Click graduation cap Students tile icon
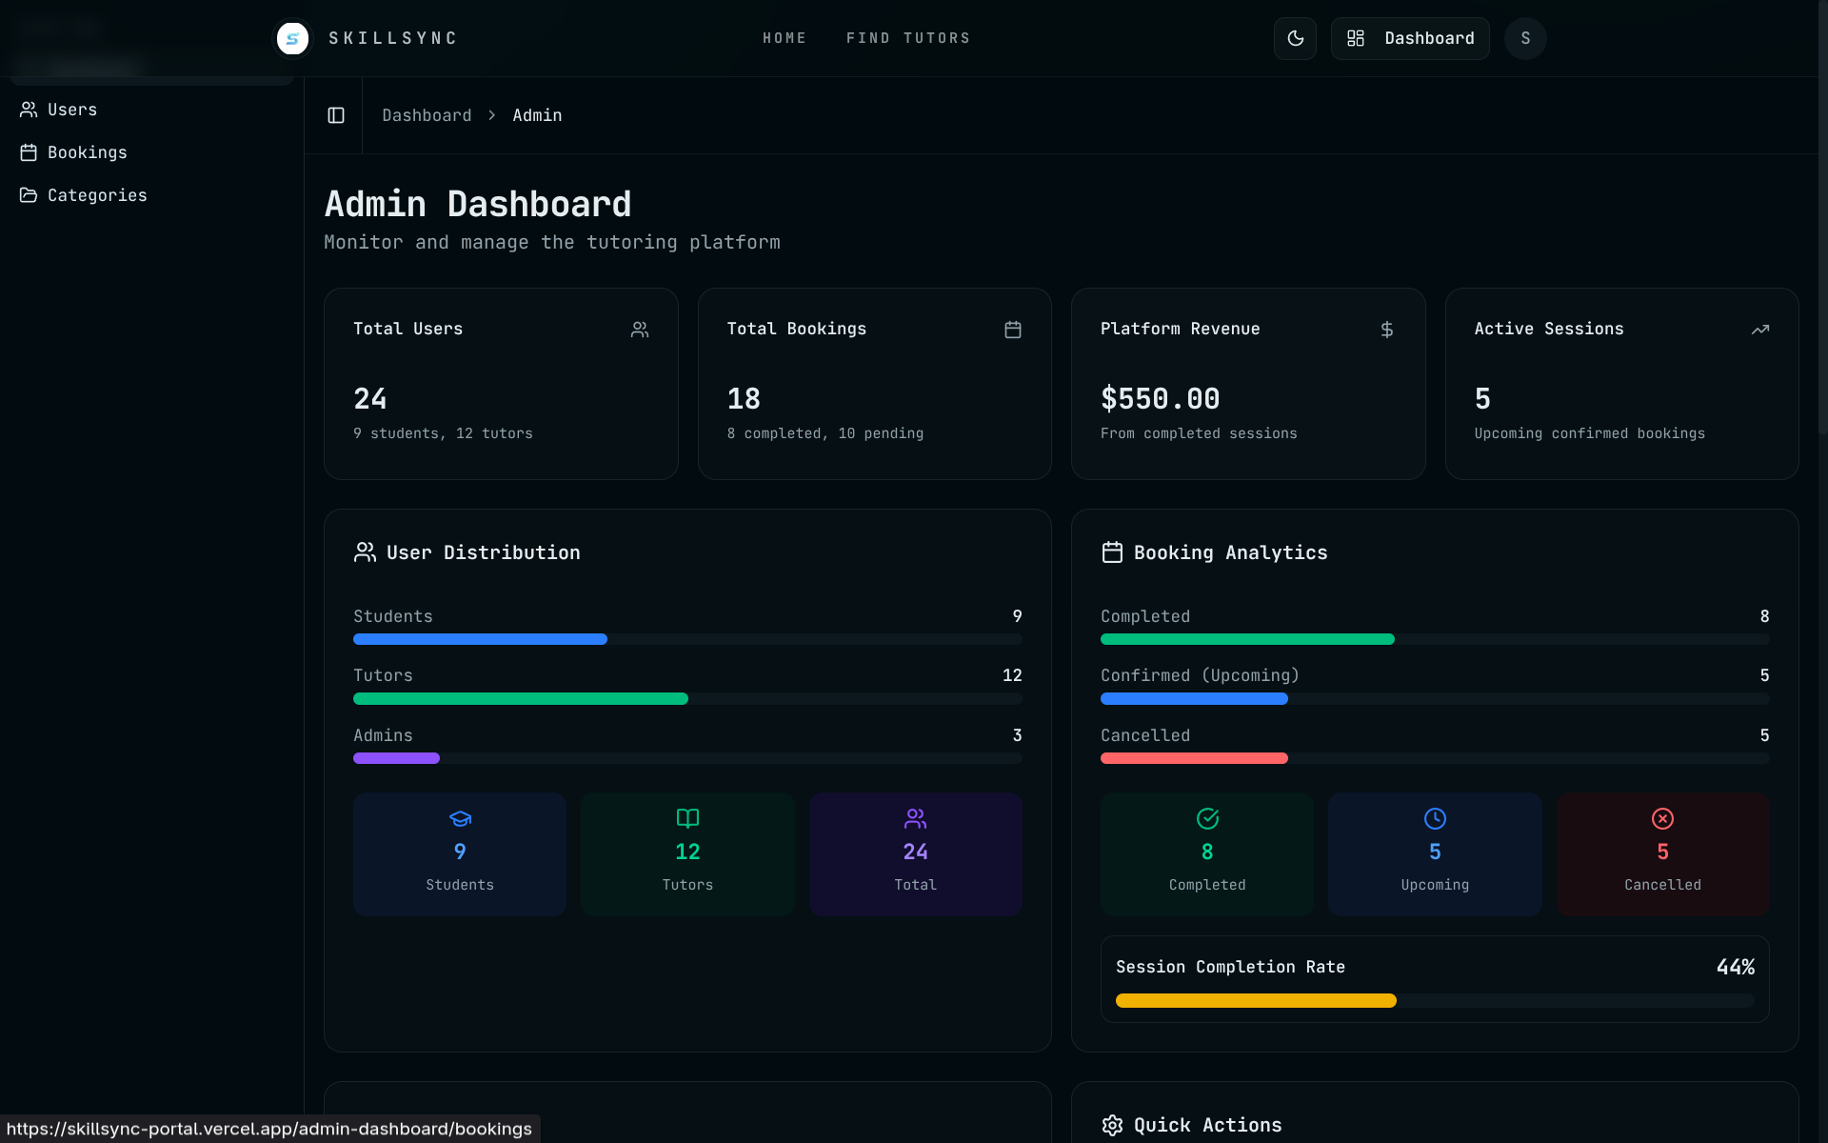 pos(460,818)
